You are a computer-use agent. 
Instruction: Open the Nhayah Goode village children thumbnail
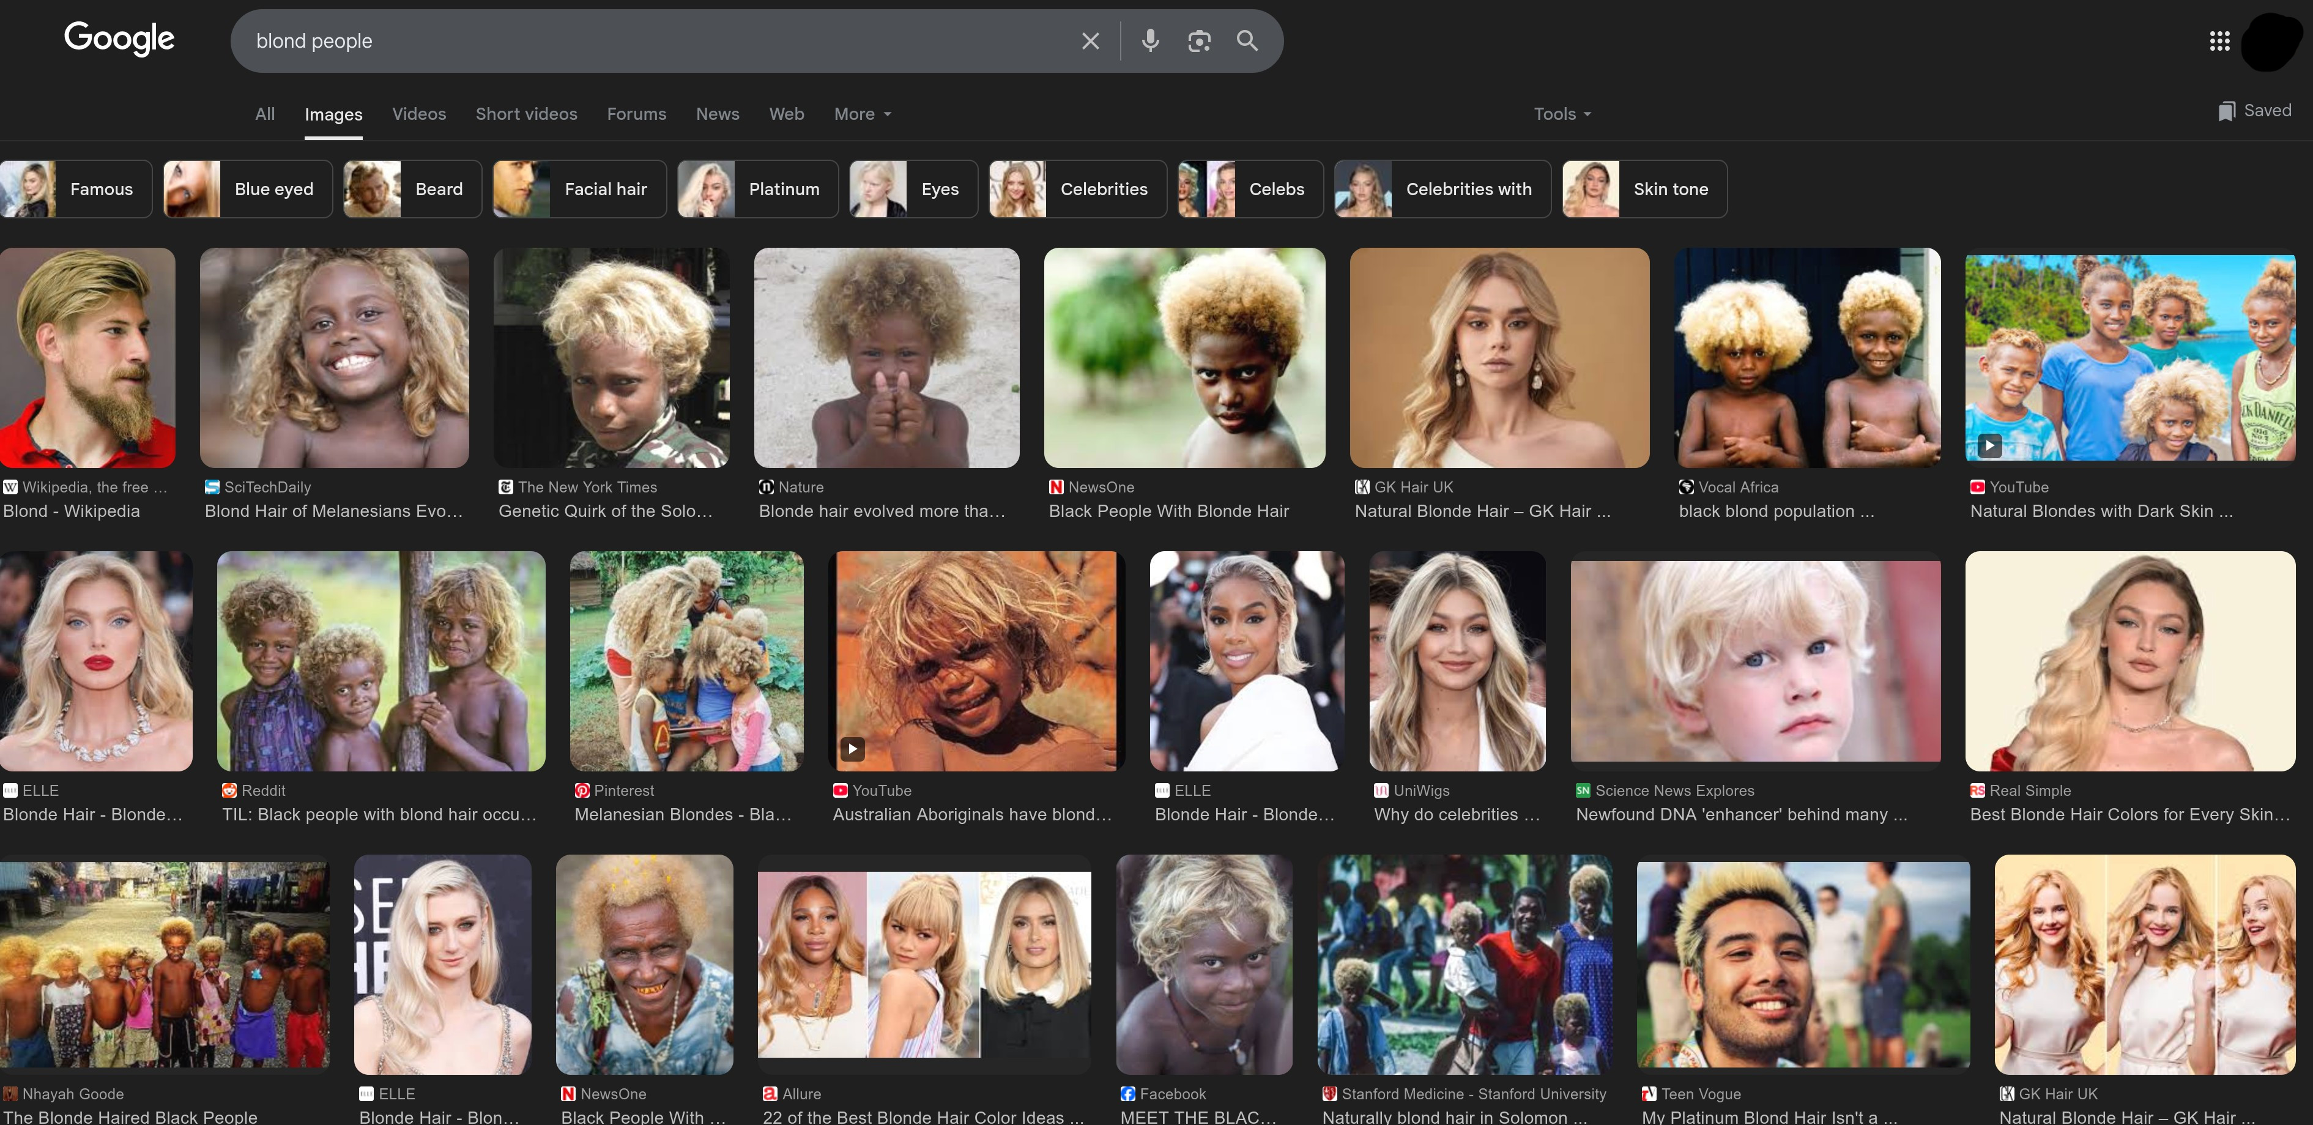click(165, 964)
